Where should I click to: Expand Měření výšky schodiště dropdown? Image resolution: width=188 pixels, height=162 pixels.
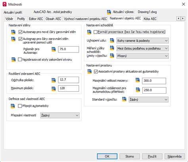click(x=142, y=49)
